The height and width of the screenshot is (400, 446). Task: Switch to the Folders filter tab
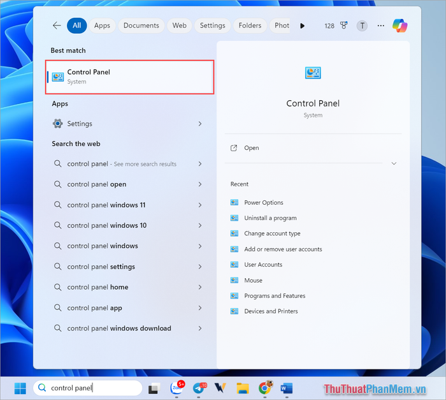(x=250, y=26)
